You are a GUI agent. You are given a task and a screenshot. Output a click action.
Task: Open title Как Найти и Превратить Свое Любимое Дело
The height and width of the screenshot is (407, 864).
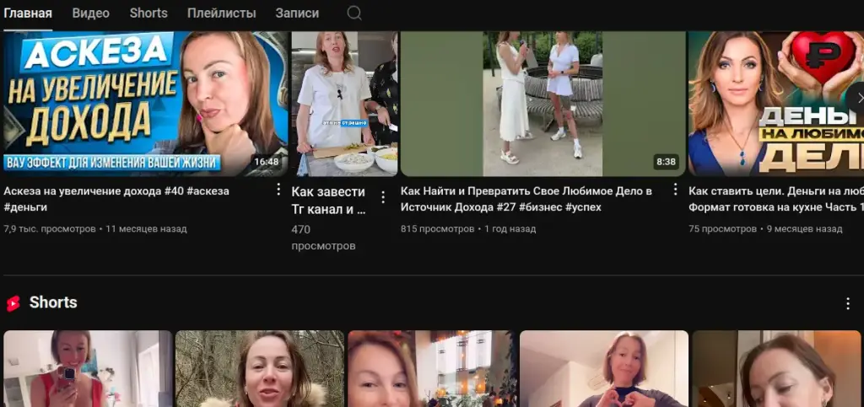(x=526, y=199)
